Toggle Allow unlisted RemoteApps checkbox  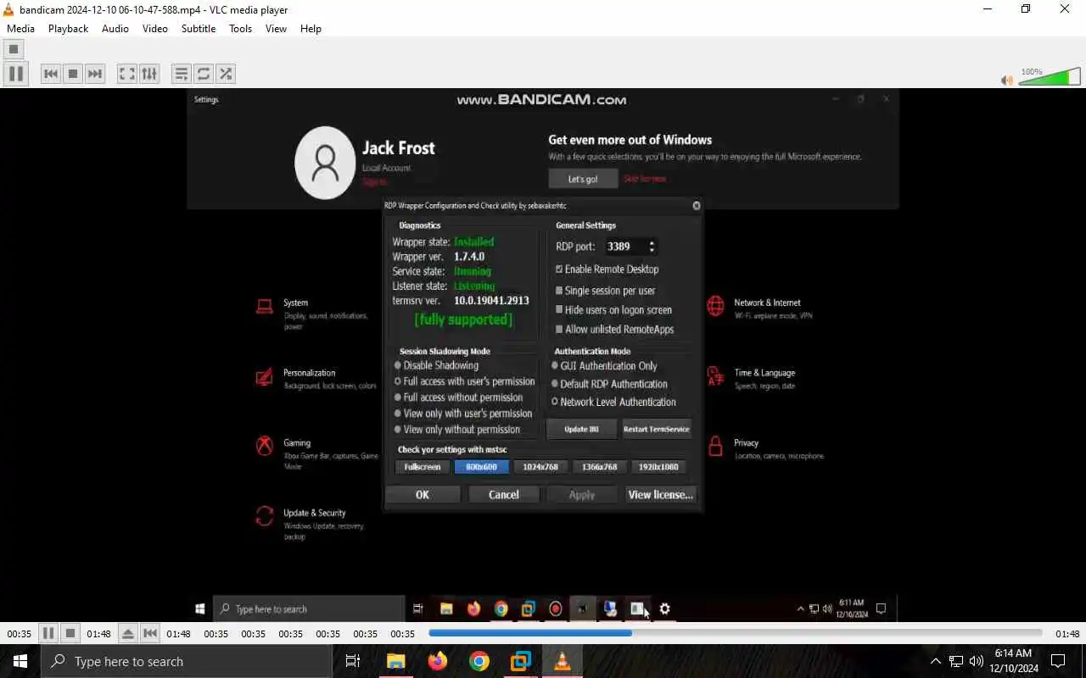(x=559, y=330)
